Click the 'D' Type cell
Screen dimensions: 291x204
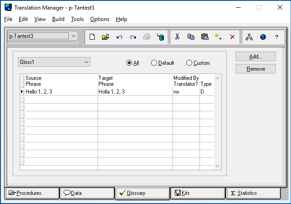coord(207,92)
